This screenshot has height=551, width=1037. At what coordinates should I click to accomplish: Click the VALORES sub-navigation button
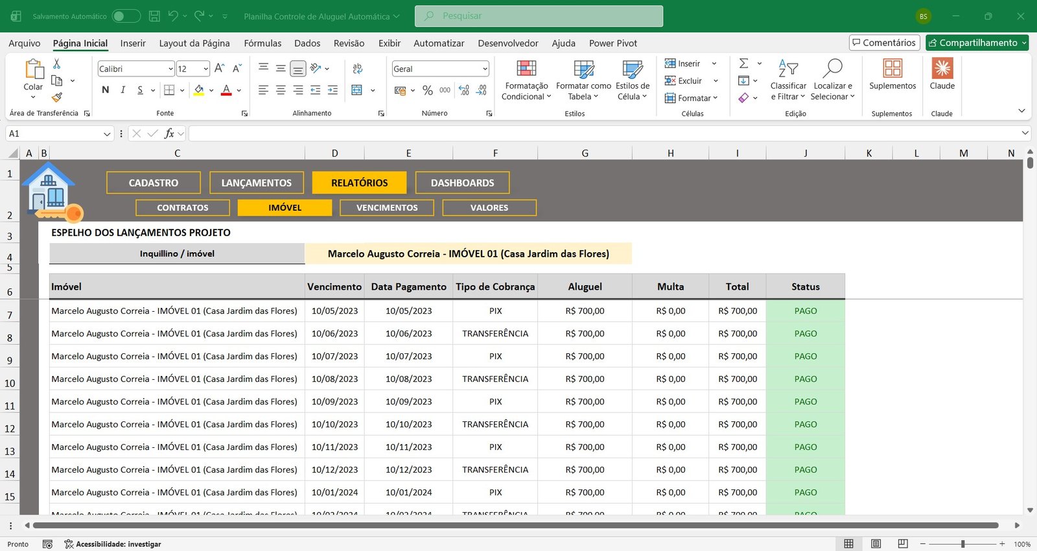tap(489, 207)
